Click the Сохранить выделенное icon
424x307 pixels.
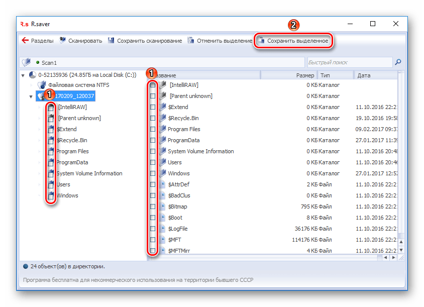261,41
